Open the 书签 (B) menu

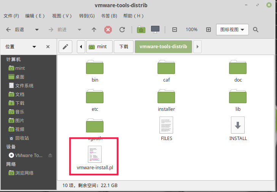[x=109, y=16]
